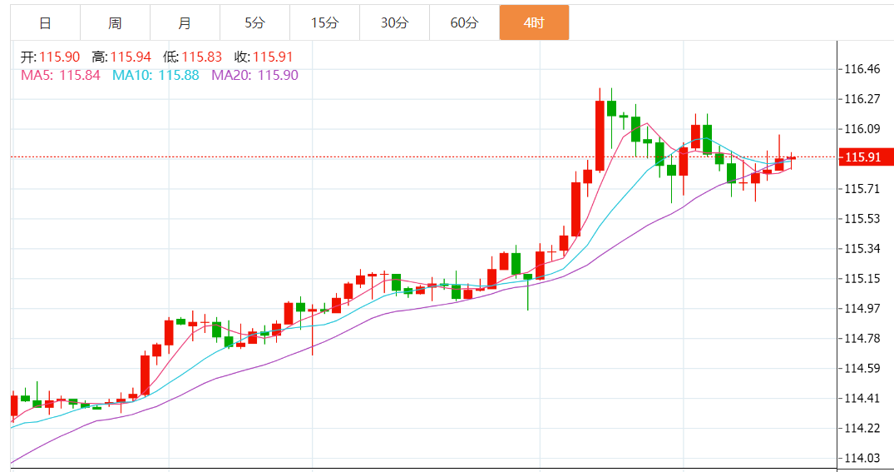Click the red 115.91 current price tag
The image size is (894, 472).
[x=867, y=157]
